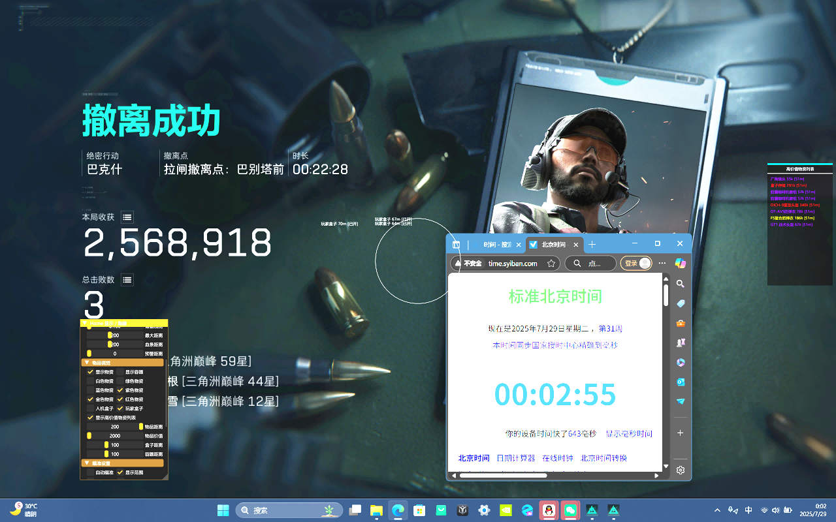Open the WeChat taskbar icon
This screenshot has width=836, height=522.
(x=571, y=510)
